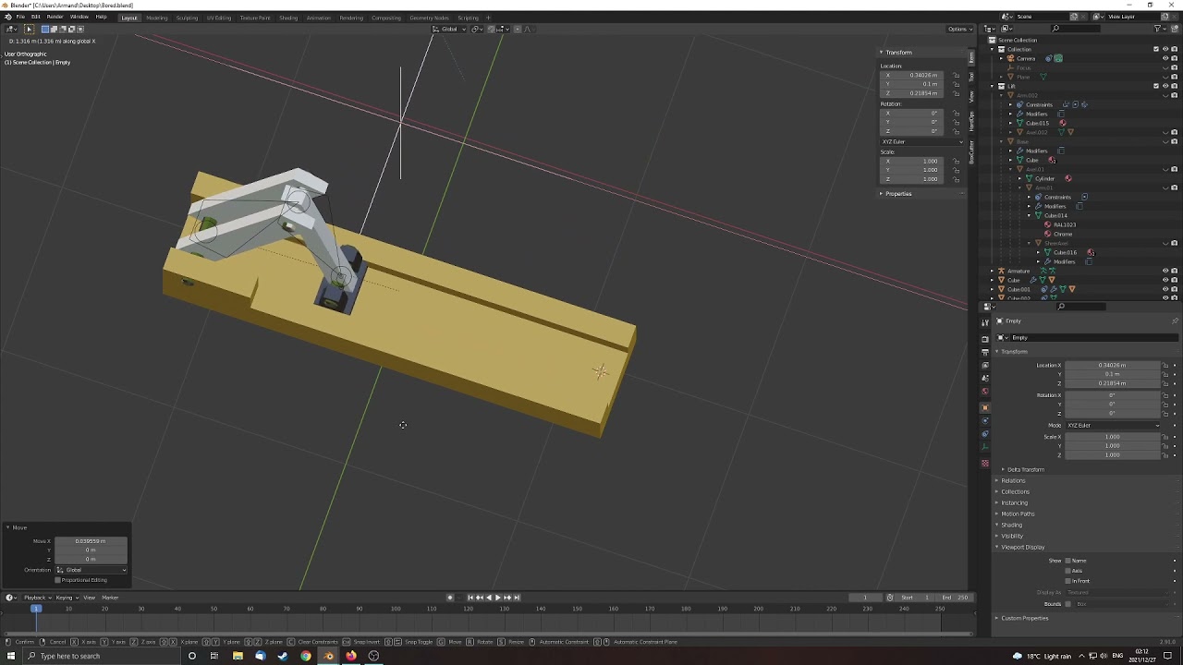This screenshot has width=1183, height=665.
Task: Click the lock icon beside Rotation Y
Action: tap(1166, 404)
